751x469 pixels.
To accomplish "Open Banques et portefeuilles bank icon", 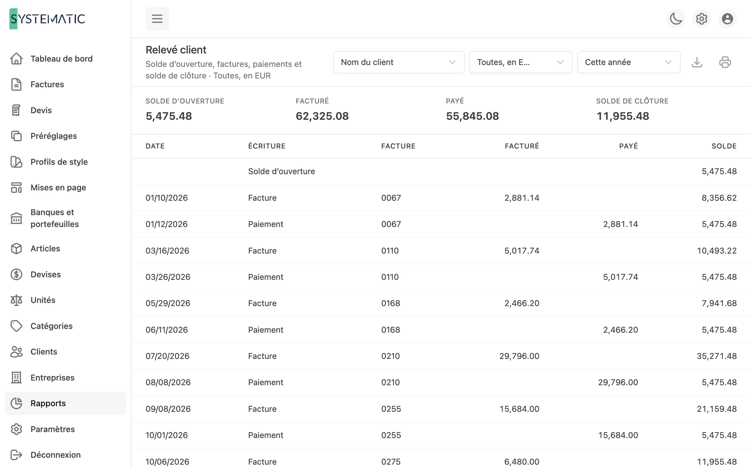I will click(16, 218).
